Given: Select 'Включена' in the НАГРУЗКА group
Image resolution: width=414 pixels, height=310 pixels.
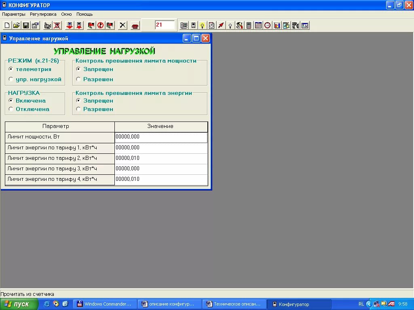Looking at the screenshot, I should point(11,101).
